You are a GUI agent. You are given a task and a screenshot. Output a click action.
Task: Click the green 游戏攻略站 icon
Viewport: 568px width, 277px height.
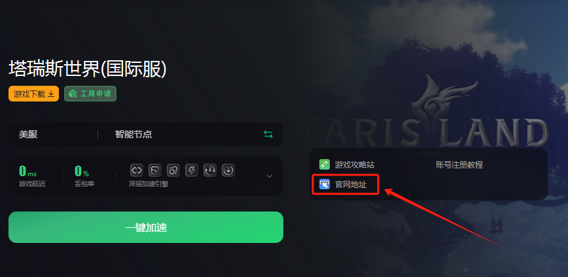point(324,164)
